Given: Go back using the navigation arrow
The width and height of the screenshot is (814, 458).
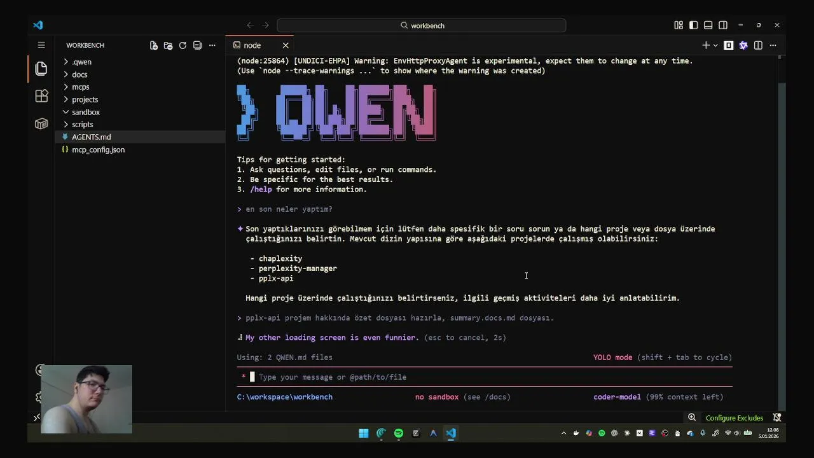Looking at the screenshot, I should 250,25.
